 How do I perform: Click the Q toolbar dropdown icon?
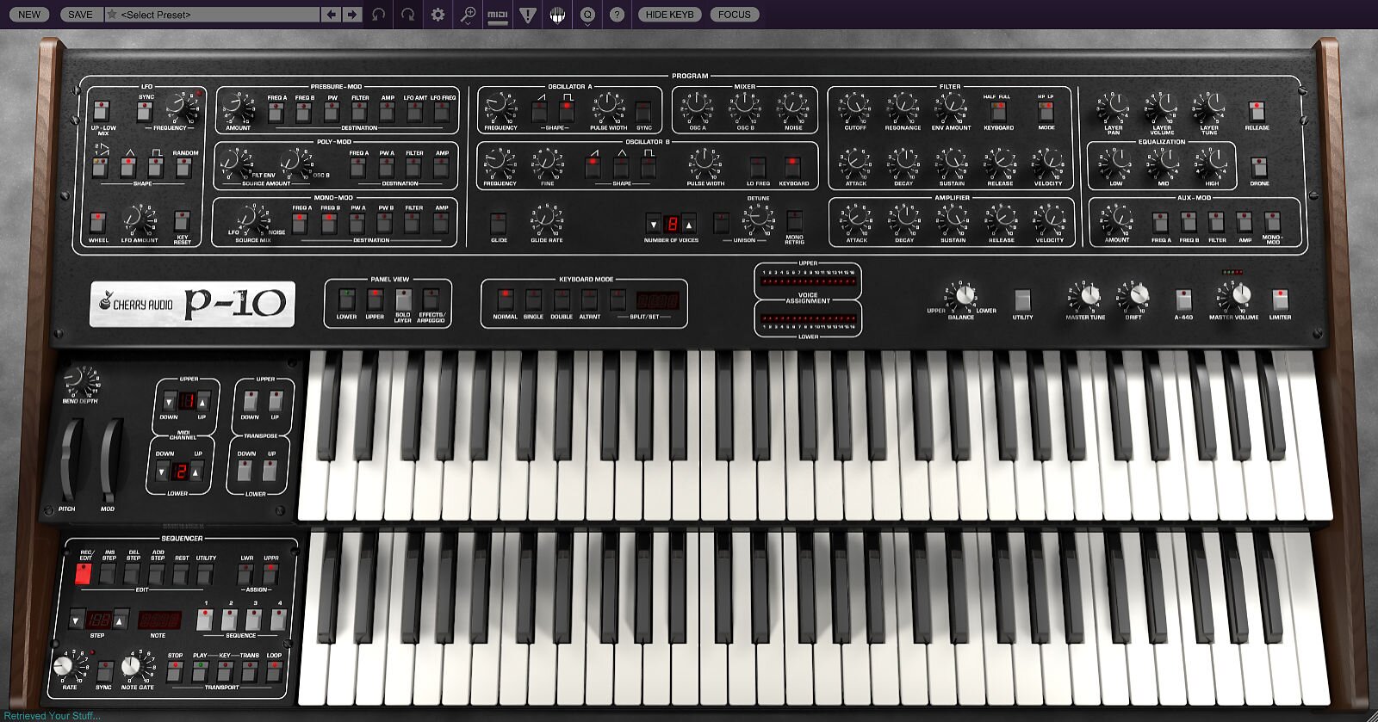coord(587,15)
